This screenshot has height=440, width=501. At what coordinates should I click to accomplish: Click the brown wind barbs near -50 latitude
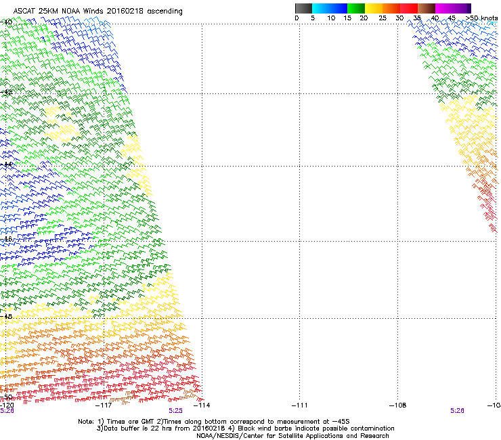click(x=121, y=399)
